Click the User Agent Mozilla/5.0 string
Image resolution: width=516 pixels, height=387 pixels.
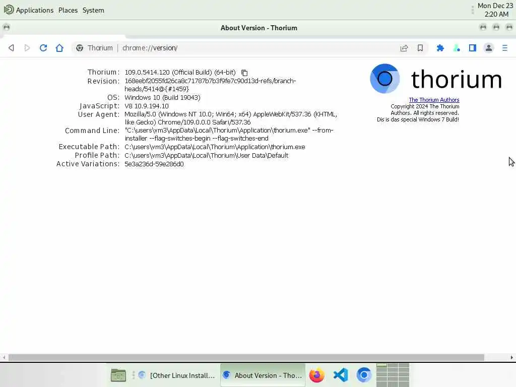tap(231, 118)
